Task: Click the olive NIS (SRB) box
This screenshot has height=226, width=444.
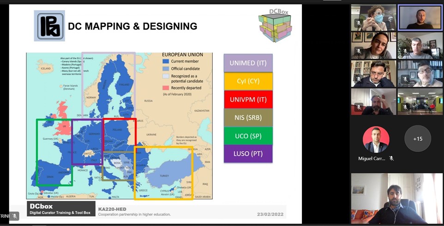Action: 248,117
